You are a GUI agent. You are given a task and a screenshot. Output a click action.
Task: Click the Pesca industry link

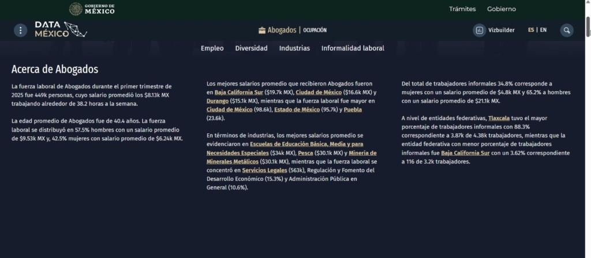point(305,153)
